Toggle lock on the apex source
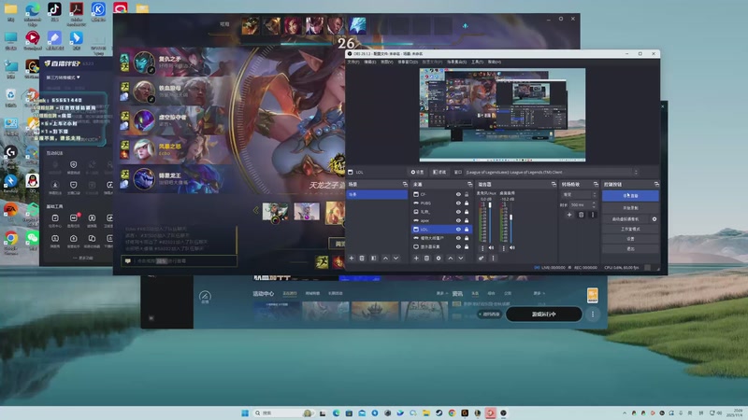 tap(467, 220)
